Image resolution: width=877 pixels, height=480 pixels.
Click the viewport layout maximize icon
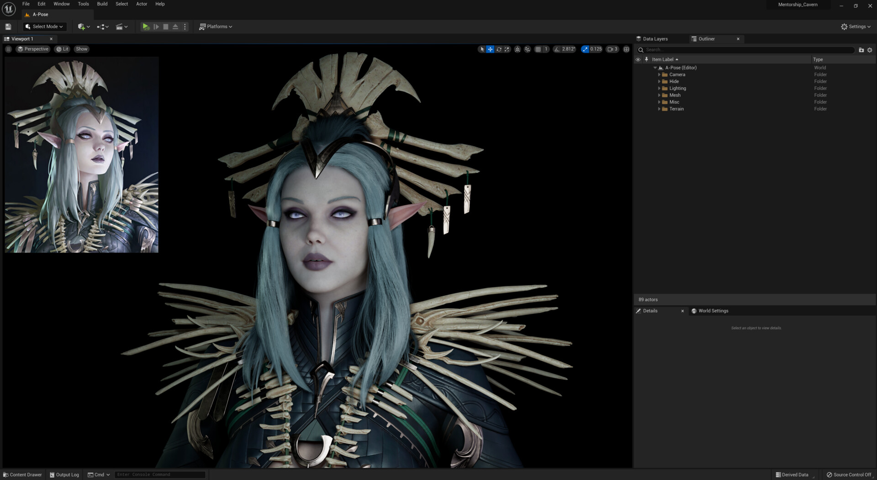pyautogui.click(x=626, y=49)
